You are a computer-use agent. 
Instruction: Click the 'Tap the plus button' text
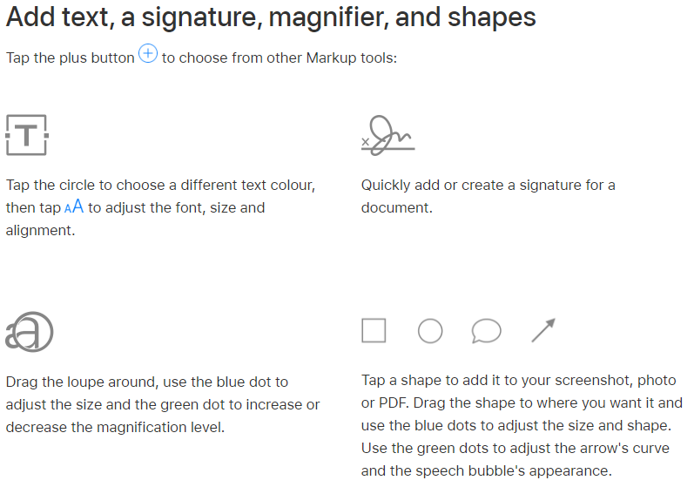click(x=71, y=57)
